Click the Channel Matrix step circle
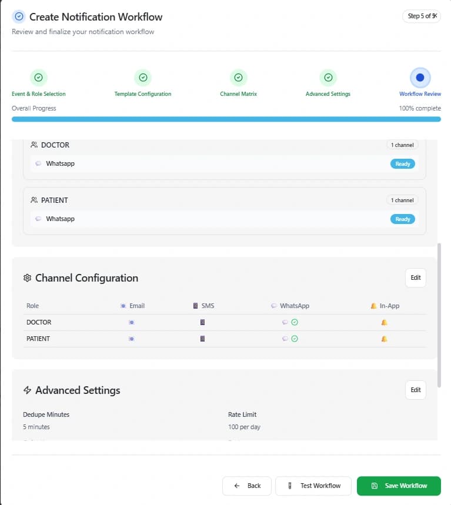Image resolution: width=451 pixels, height=505 pixels. click(x=238, y=78)
